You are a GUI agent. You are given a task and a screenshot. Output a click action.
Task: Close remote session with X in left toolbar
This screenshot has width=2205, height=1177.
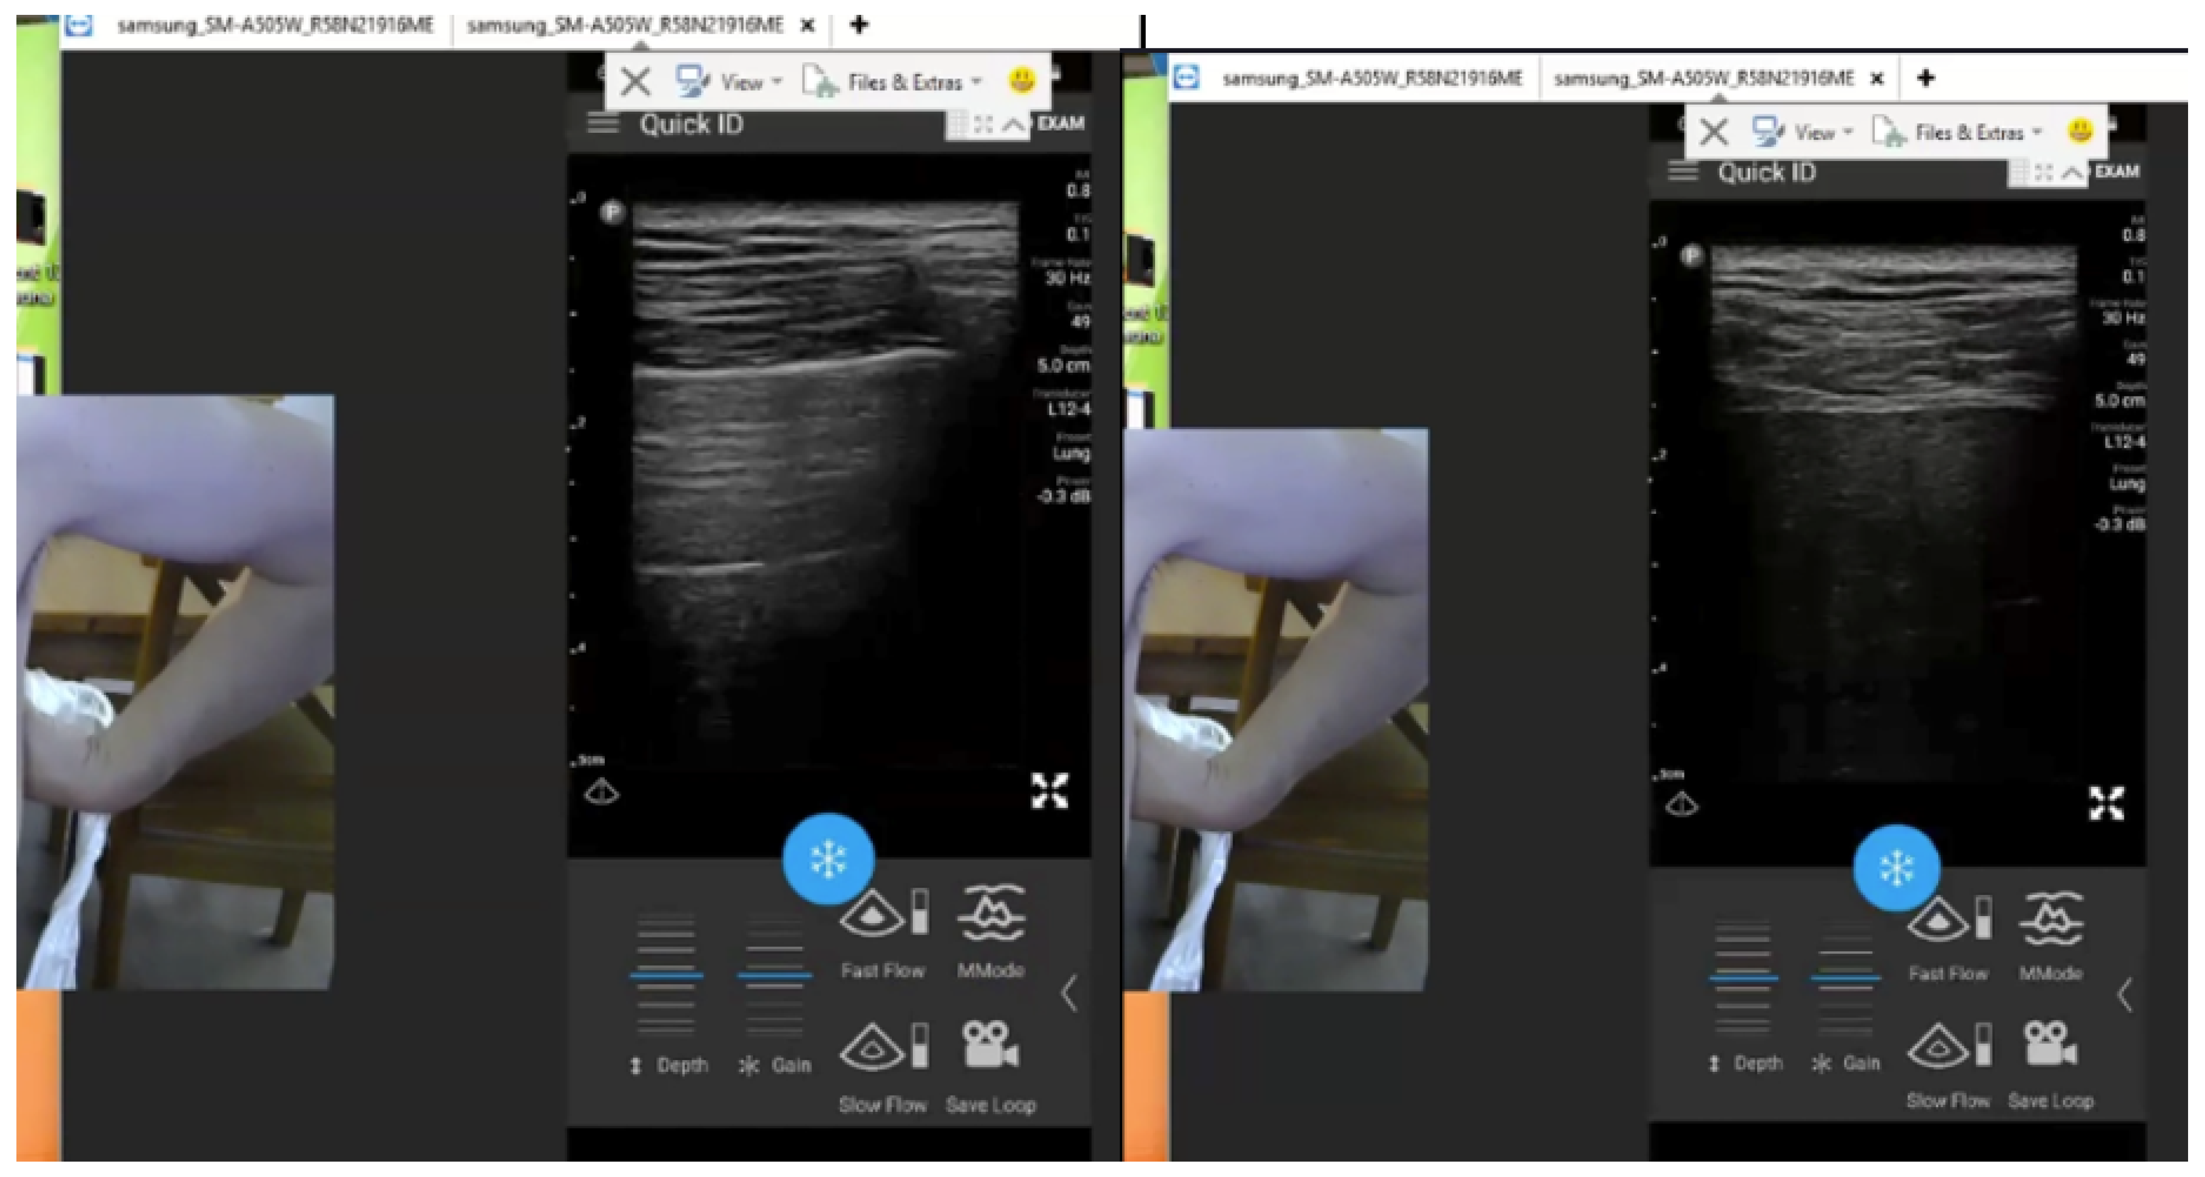tap(635, 82)
